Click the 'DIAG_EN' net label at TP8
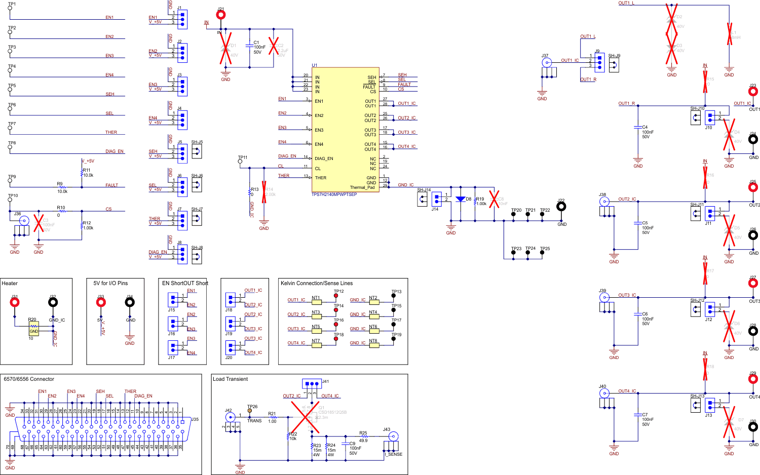The image size is (760, 475). pyautogui.click(x=115, y=151)
